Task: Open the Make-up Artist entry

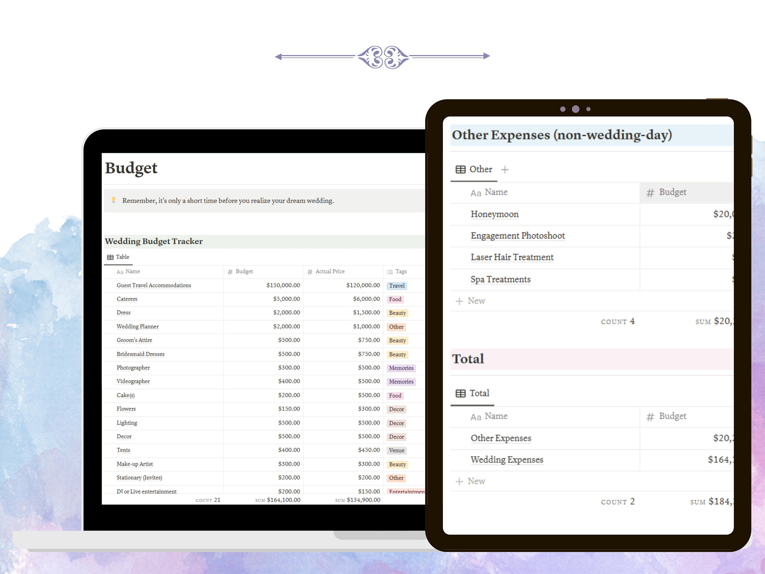Action: tap(135, 464)
